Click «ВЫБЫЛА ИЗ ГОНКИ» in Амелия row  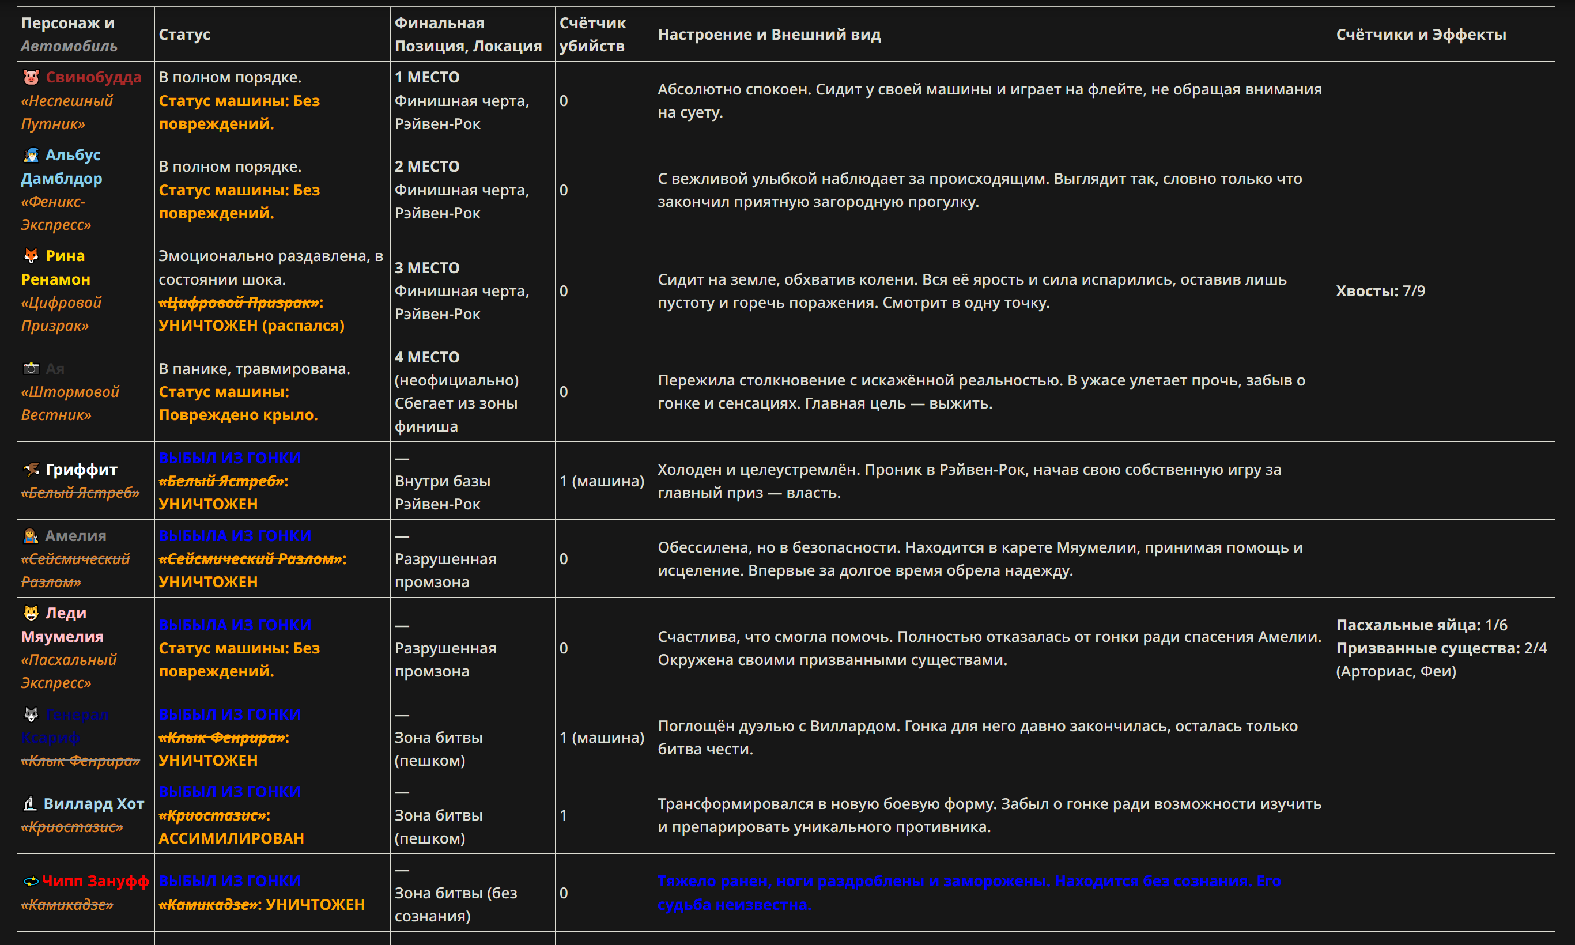(235, 535)
